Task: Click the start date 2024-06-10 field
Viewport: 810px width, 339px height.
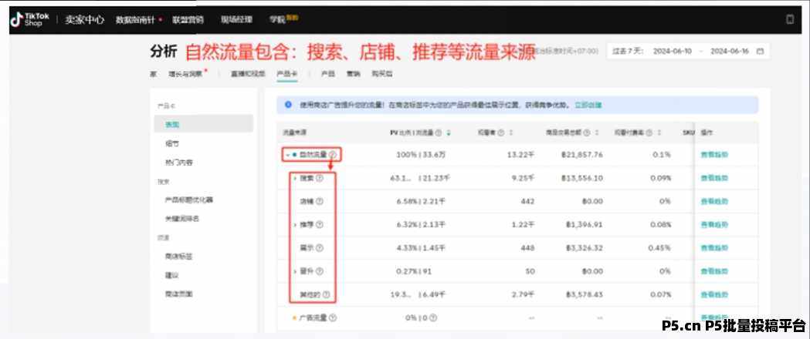Action: pos(673,52)
